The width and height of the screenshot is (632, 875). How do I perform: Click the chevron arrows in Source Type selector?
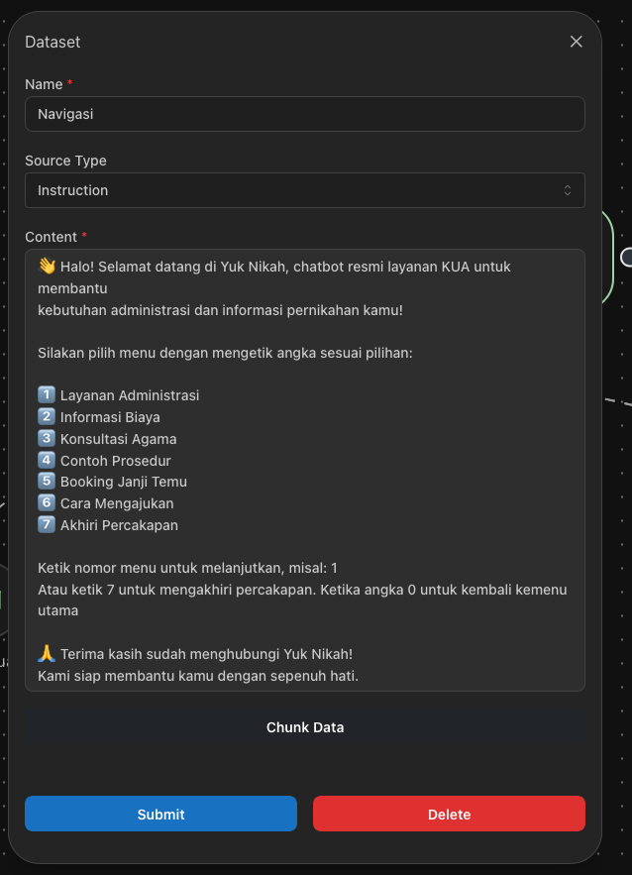coord(568,190)
